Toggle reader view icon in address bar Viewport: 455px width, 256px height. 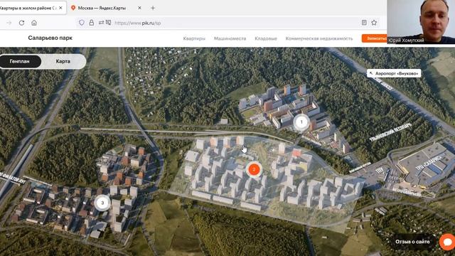coord(364,23)
